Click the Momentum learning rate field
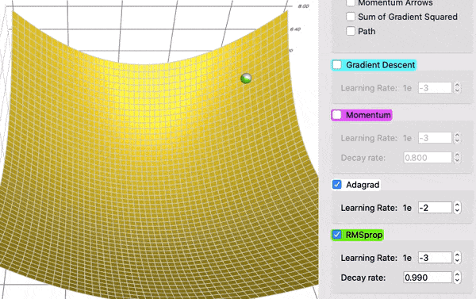The image size is (476, 299). pyautogui.click(x=435, y=138)
